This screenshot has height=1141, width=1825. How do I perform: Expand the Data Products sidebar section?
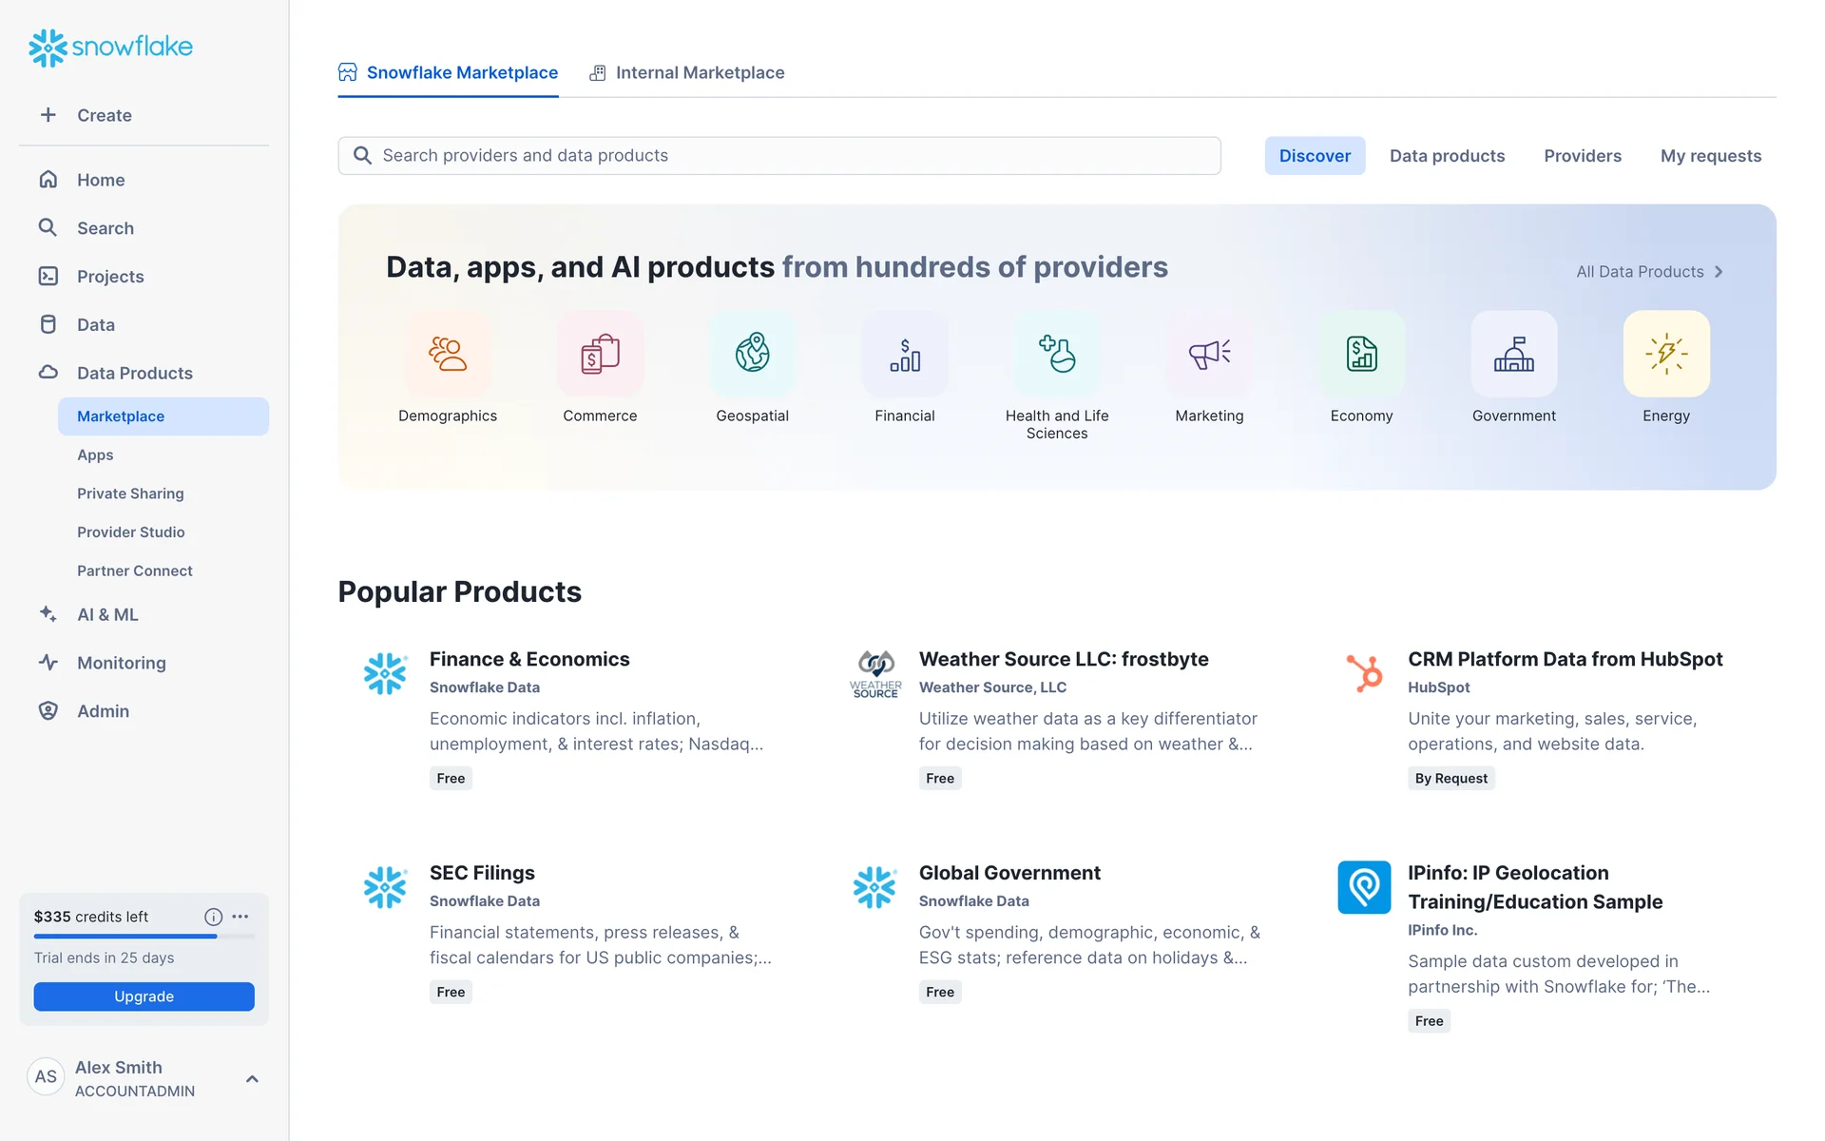click(134, 373)
